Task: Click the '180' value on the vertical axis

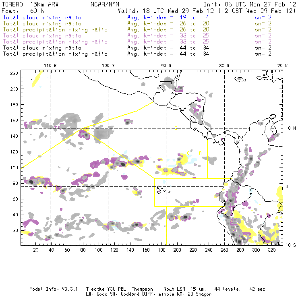Action: click(x=14, y=105)
